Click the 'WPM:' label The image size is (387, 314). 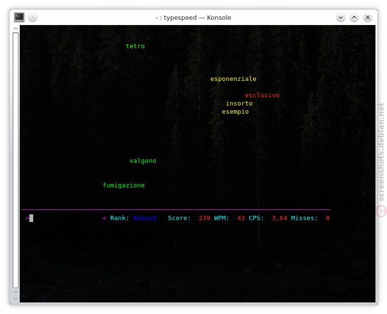click(221, 218)
